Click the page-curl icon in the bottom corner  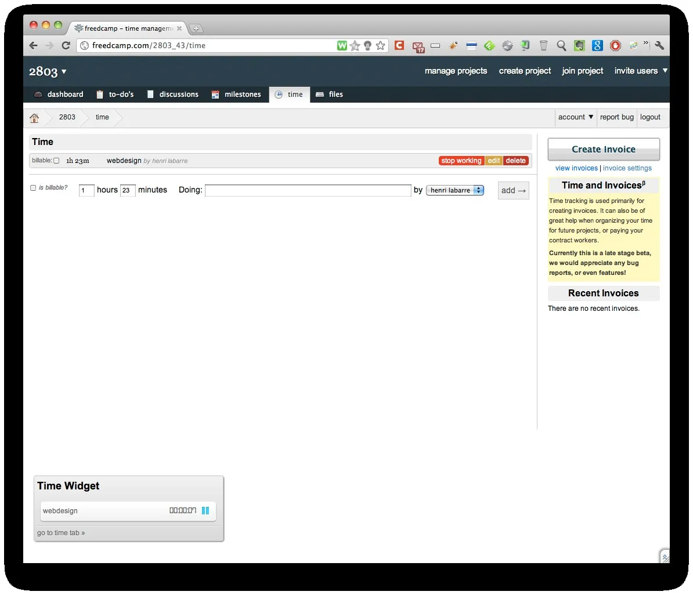coord(665,556)
